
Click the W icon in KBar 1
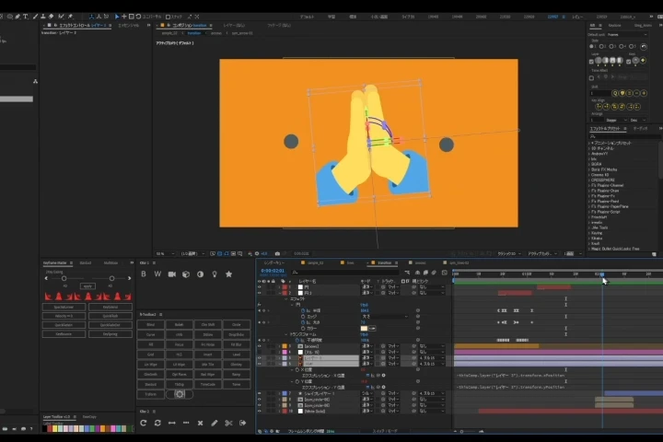[157, 274]
